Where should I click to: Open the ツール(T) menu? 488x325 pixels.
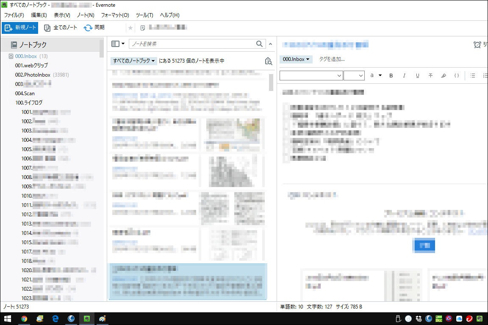144,15
